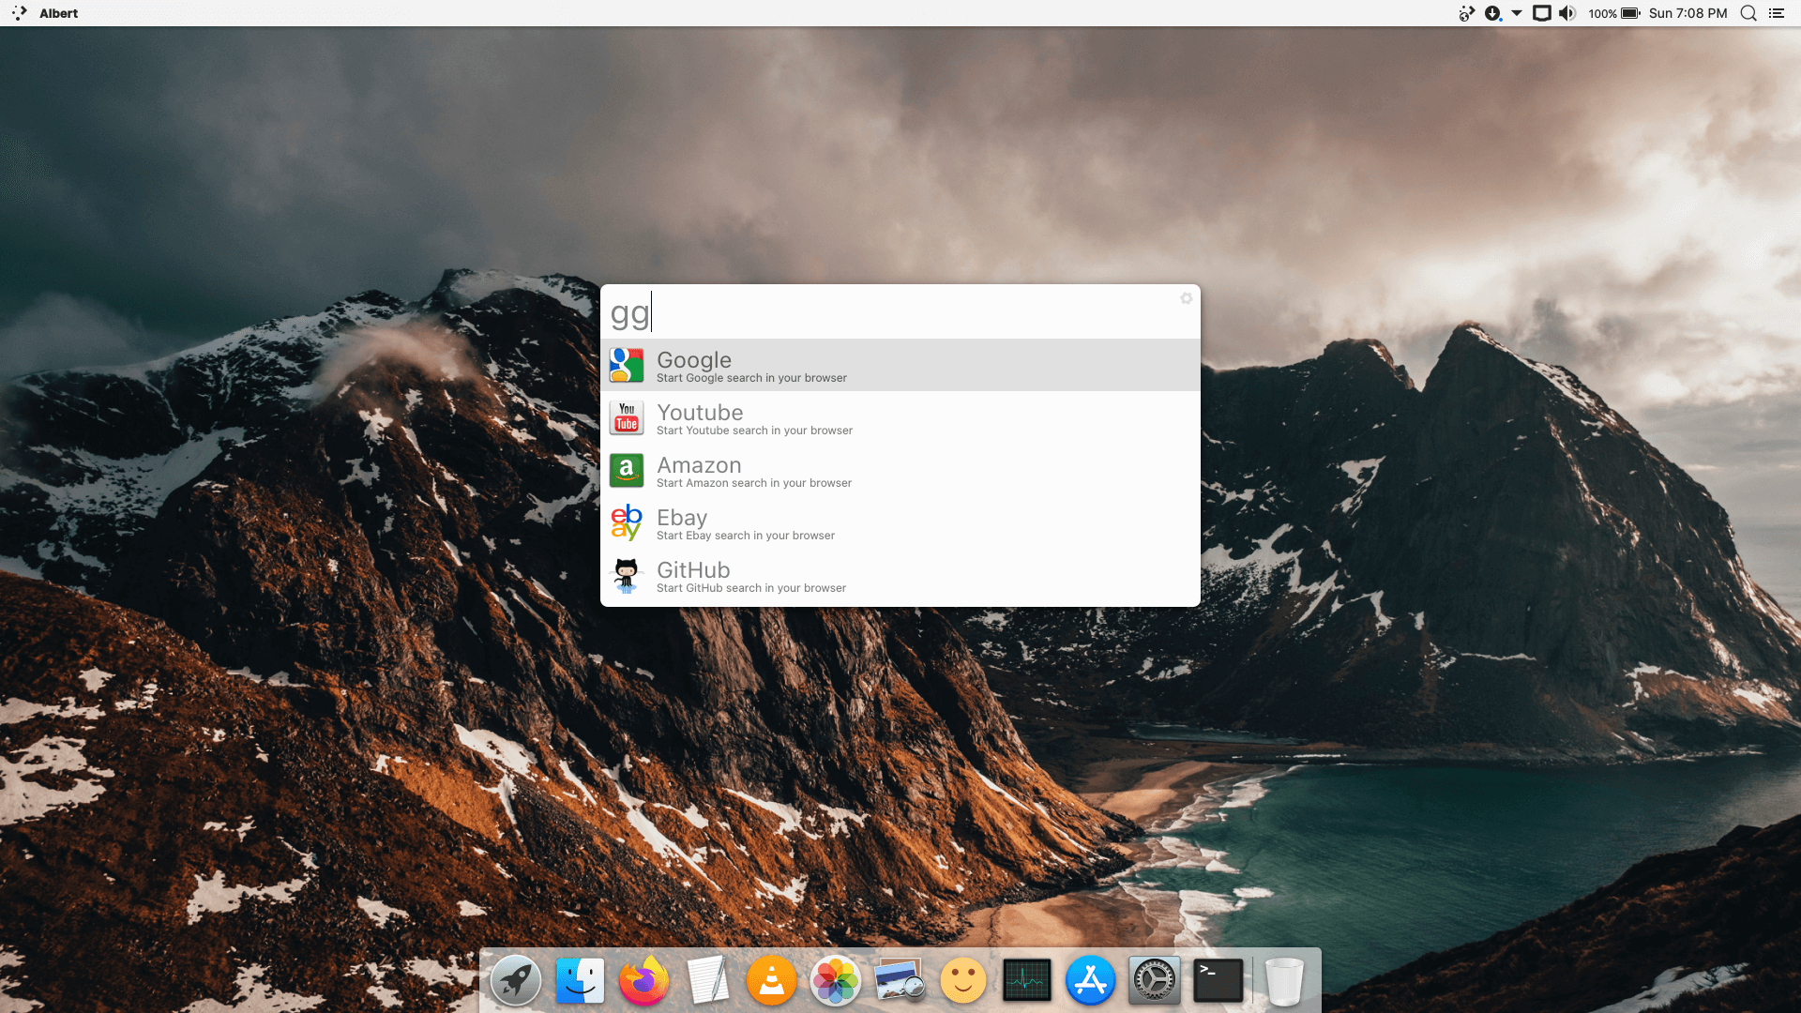
Task: Open System Preferences in the dock
Action: click(x=1154, y=981)
